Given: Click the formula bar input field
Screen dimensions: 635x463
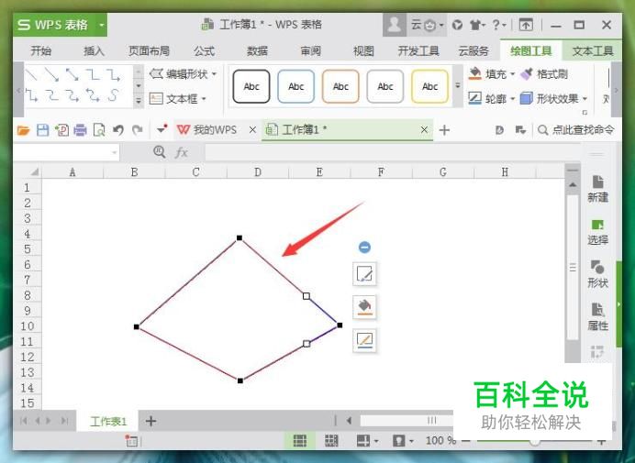Looking at the screenshot, I should 392,152.
